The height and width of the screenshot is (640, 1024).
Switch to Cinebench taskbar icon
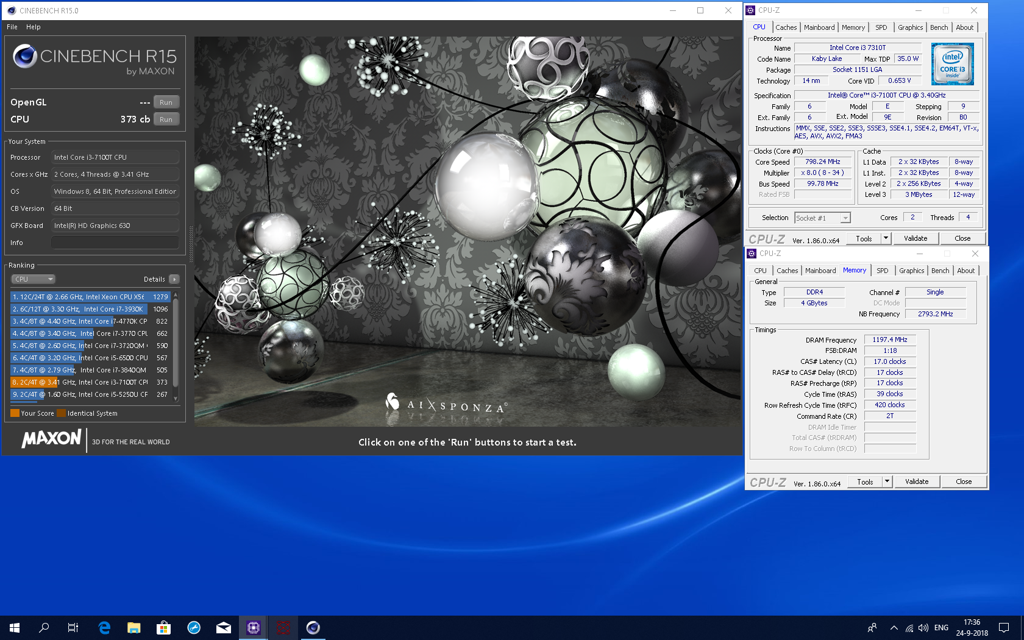pyautogui.click(x=313, y=627)
